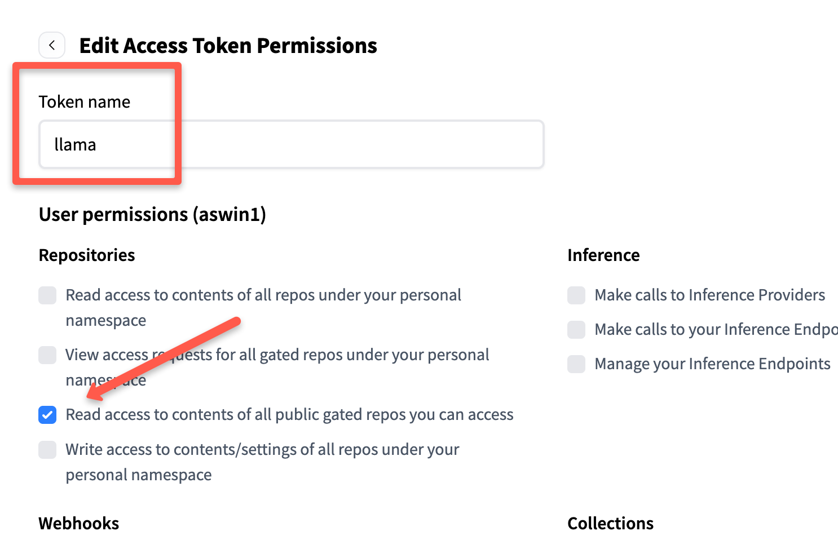Enable read access to all personal namespace repos
This screenshot has width=838, height=540.
pos(47,295)
